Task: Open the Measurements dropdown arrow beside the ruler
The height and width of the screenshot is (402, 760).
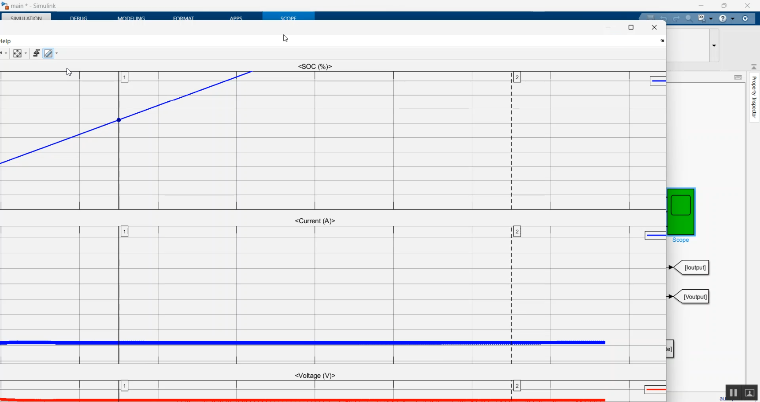Action: (x=56, y=54)
